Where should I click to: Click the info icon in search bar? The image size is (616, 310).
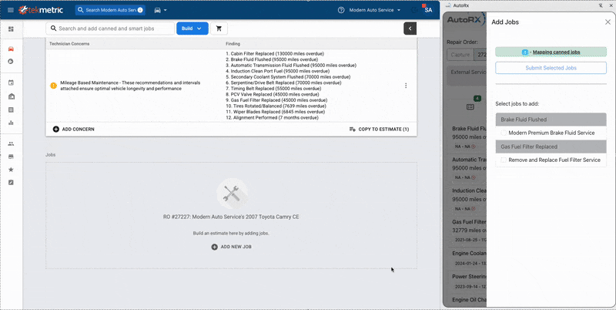click(x=140, y=10)
